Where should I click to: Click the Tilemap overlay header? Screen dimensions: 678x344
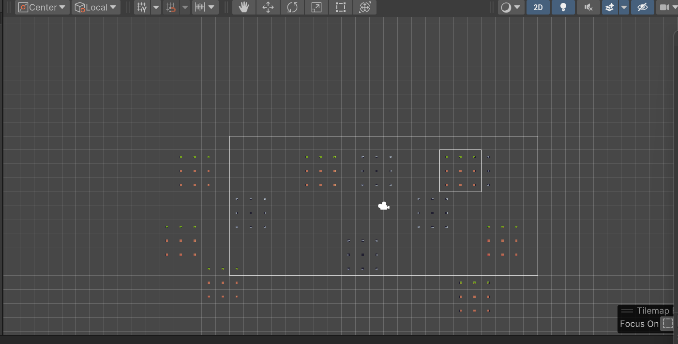648,310
